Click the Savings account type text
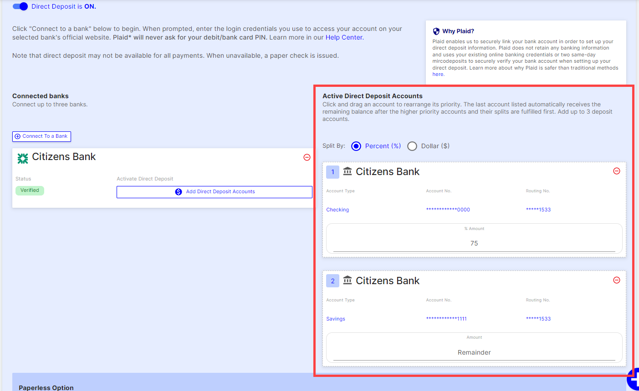 pos(336,319)
